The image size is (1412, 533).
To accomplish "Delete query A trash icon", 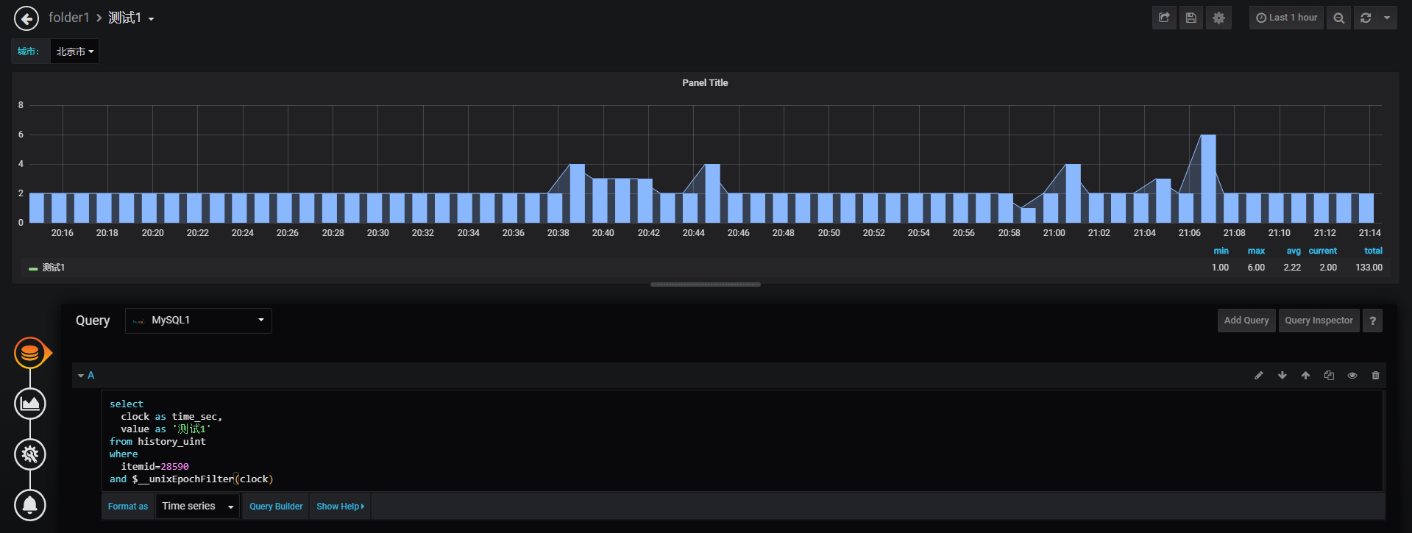I will pyautogui.click(x=1376, y=376).
